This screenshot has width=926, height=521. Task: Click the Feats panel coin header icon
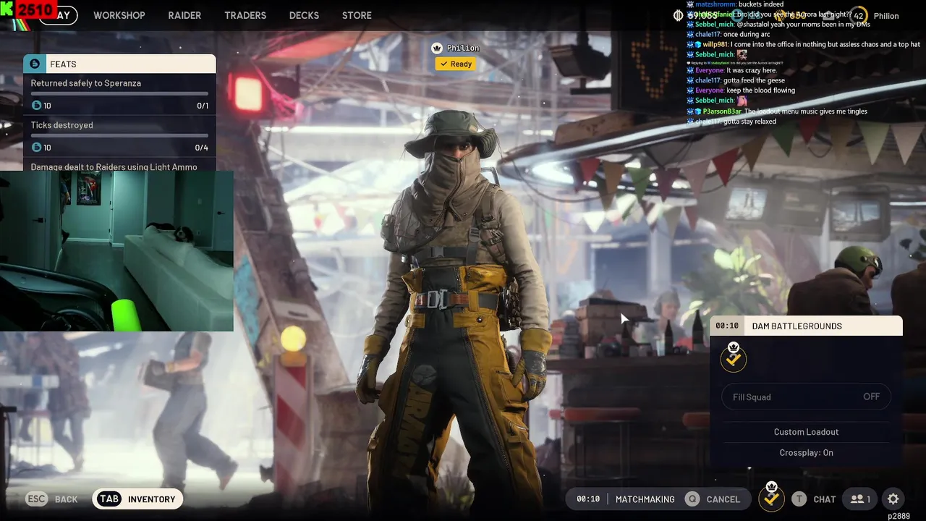coord(35,64)
